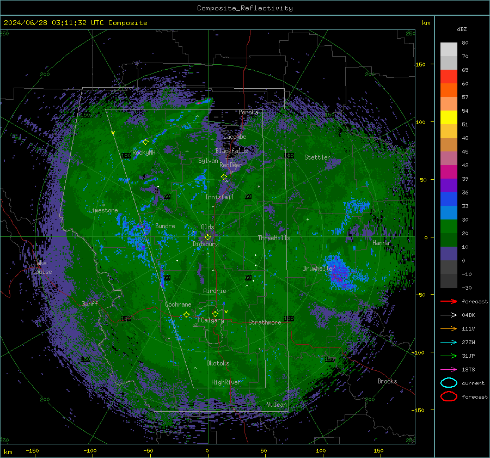Select the Sylvan label
The height and width of the screenshot is (458, 490).
[208, 161]
